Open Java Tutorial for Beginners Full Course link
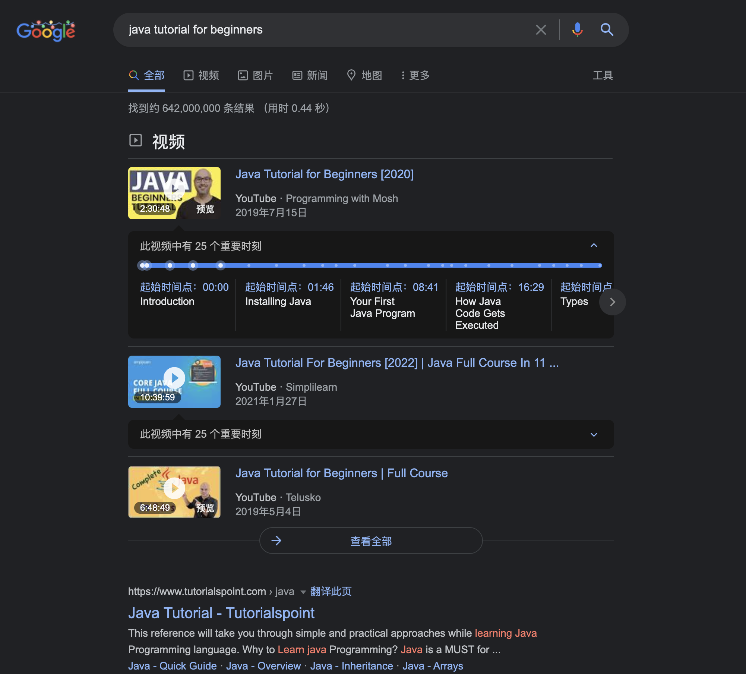The height and width of the screenshot is (674, 746). click(x=342, y=473)
